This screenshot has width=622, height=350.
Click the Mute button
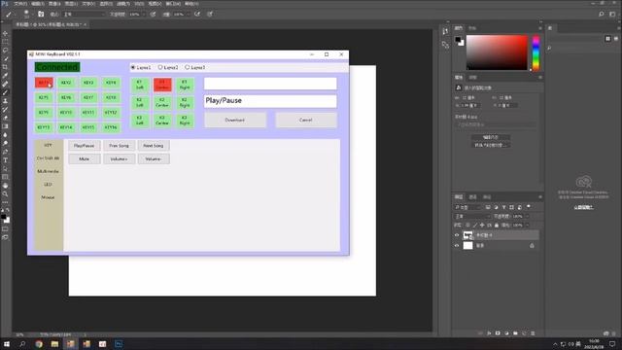[85, 159]
